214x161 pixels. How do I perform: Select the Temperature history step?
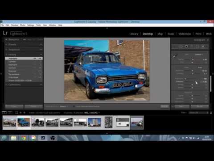coord(24,74)
